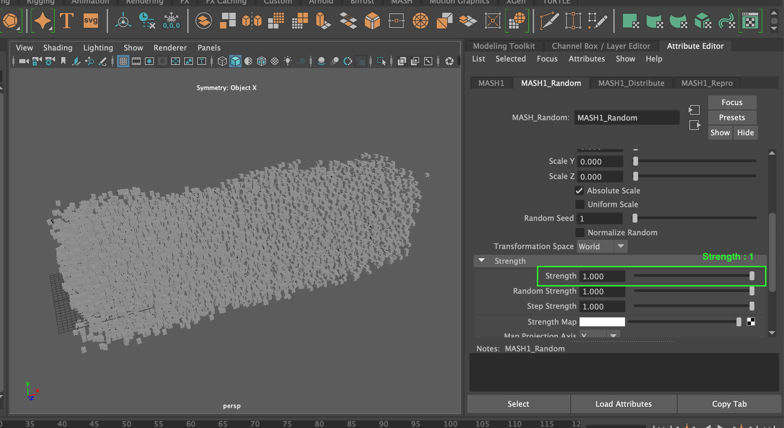The image size is (784, 428).
Task: Activate smooth shaded display mode in viewport
Action: [x=236, y=61]
